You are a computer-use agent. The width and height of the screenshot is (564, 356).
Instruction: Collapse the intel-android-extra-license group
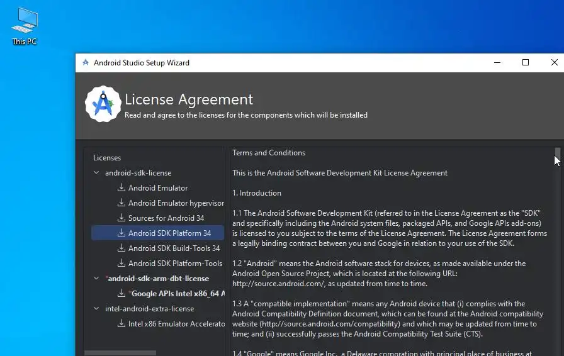point(96,309)
